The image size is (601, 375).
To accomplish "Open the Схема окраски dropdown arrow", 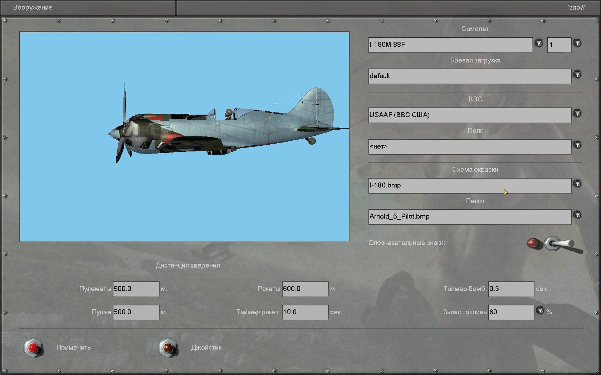I will (577, 184).
